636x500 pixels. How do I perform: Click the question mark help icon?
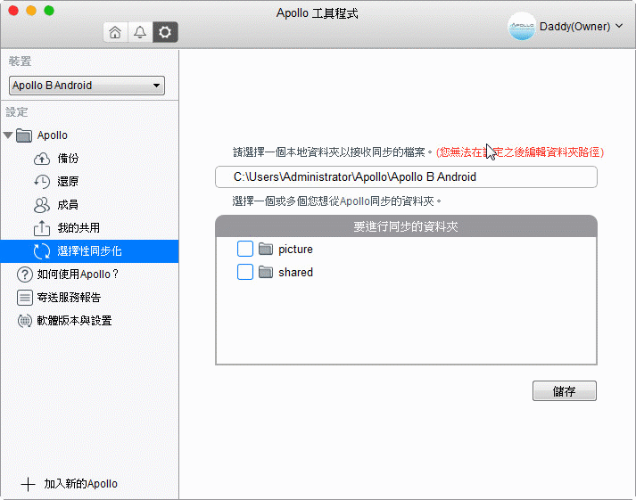(25, 275)
